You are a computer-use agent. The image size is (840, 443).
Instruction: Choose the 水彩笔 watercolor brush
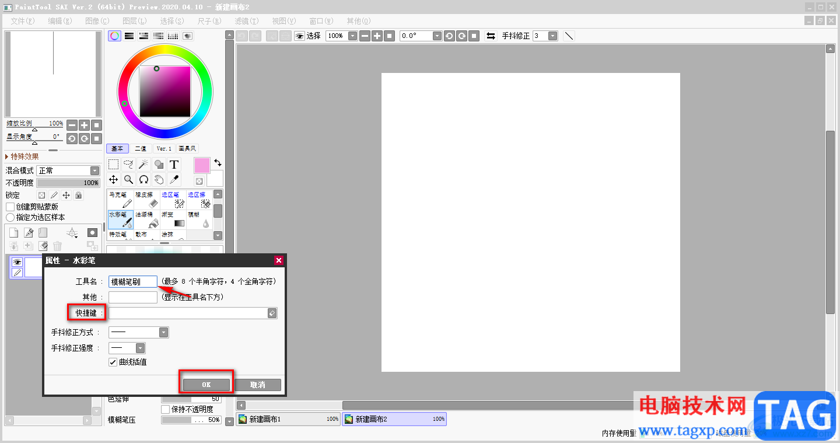[x=121, y=219]
